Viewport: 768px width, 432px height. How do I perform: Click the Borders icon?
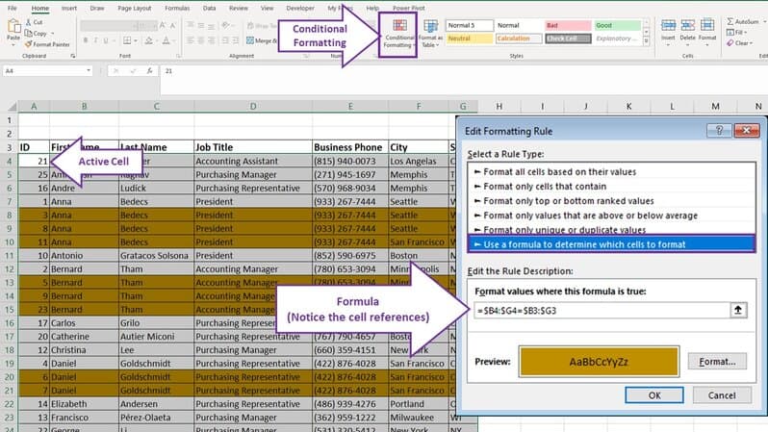(x=127, y=40)
